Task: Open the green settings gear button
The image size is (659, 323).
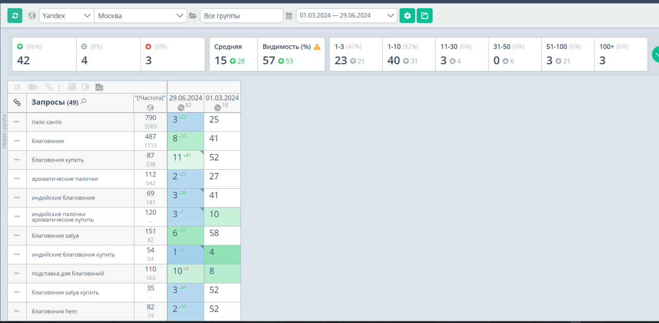Action: click(407, 15)
